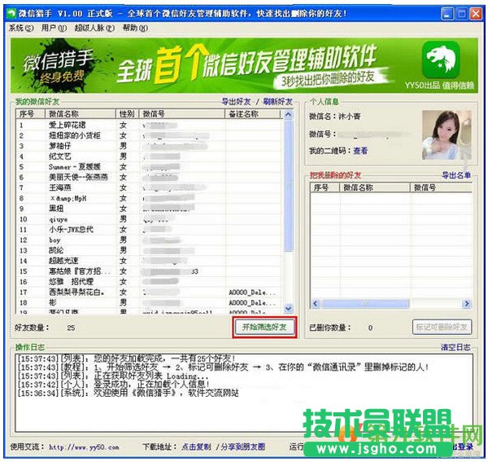Viewport: 488px width, 462px height.
Task: Click the 导出好友 link
Action: click(x=236, y=102)
